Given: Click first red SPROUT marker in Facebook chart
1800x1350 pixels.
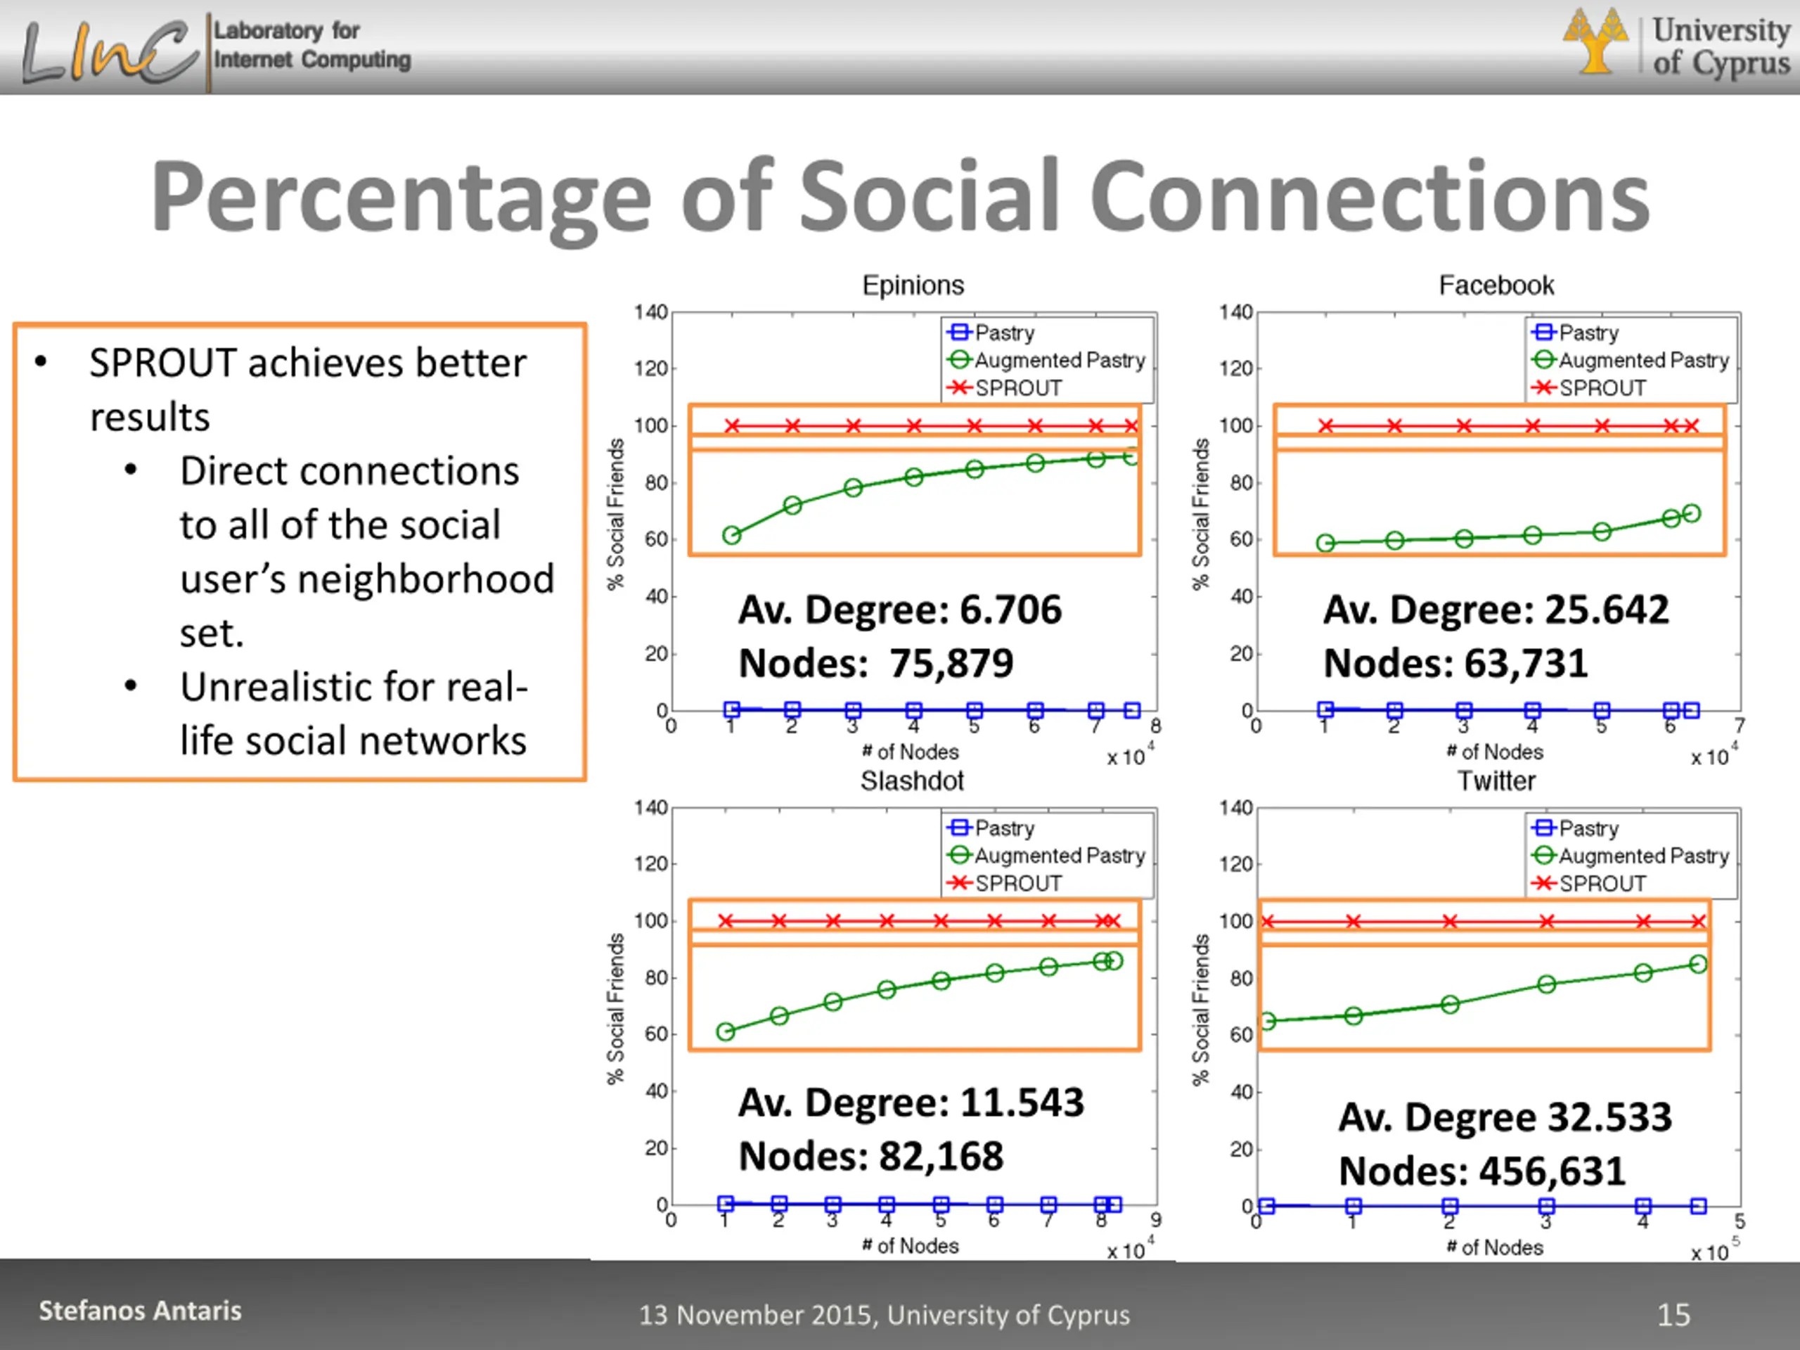Looking at the screenshot, I should [x=1325, y=425].
